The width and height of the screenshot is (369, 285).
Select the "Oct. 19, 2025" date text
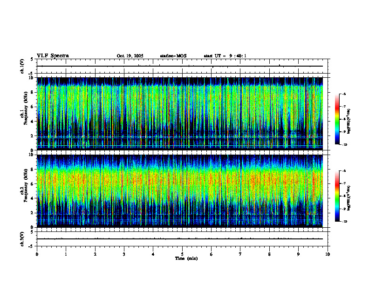coord(130,56)
